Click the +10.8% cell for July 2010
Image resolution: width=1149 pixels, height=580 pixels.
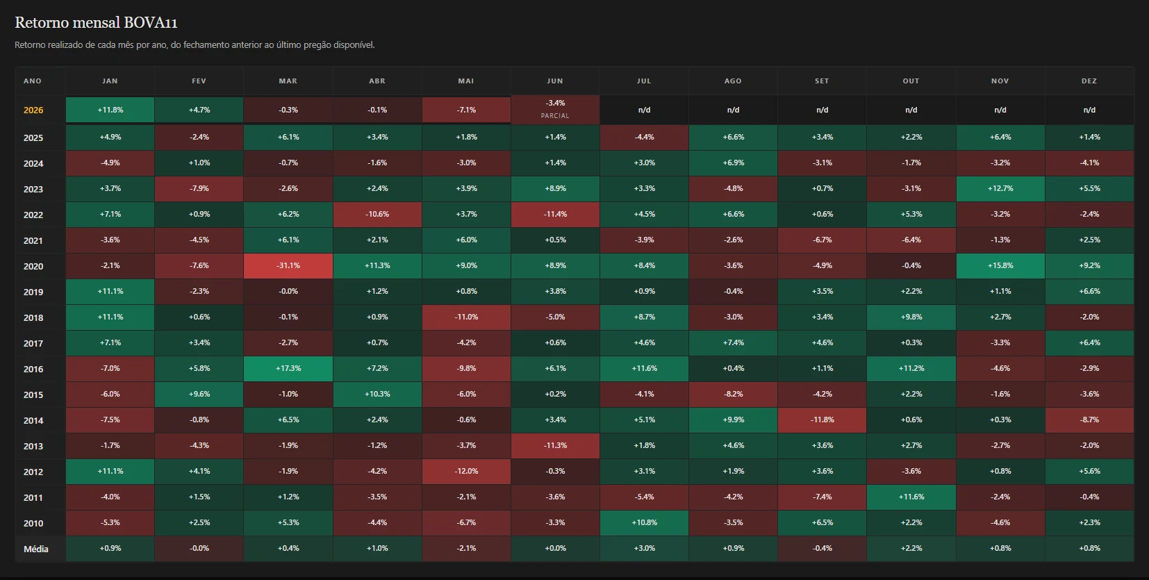[x=644, y=522]
